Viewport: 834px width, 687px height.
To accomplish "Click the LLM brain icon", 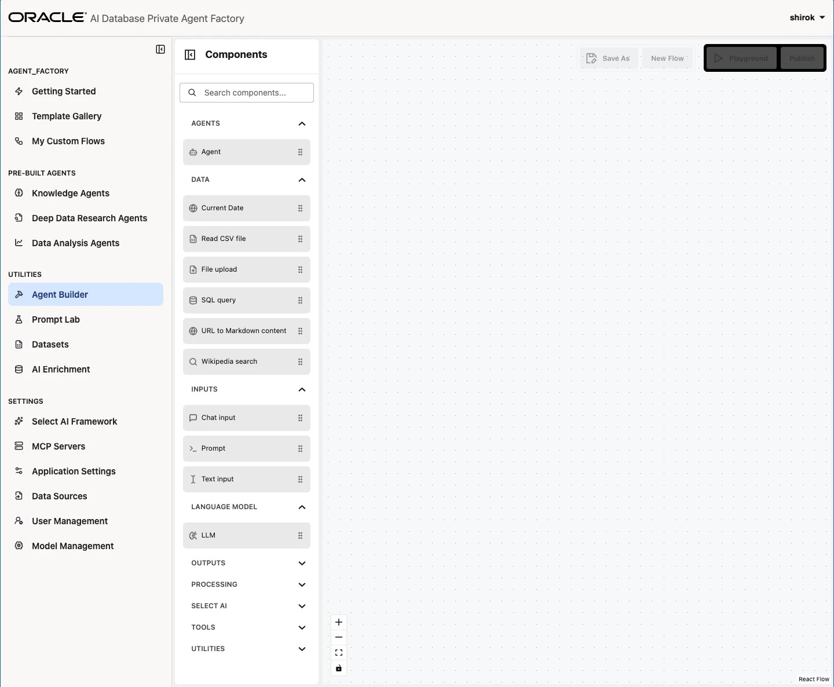I will pyautogui.click(x=193, y=536).
